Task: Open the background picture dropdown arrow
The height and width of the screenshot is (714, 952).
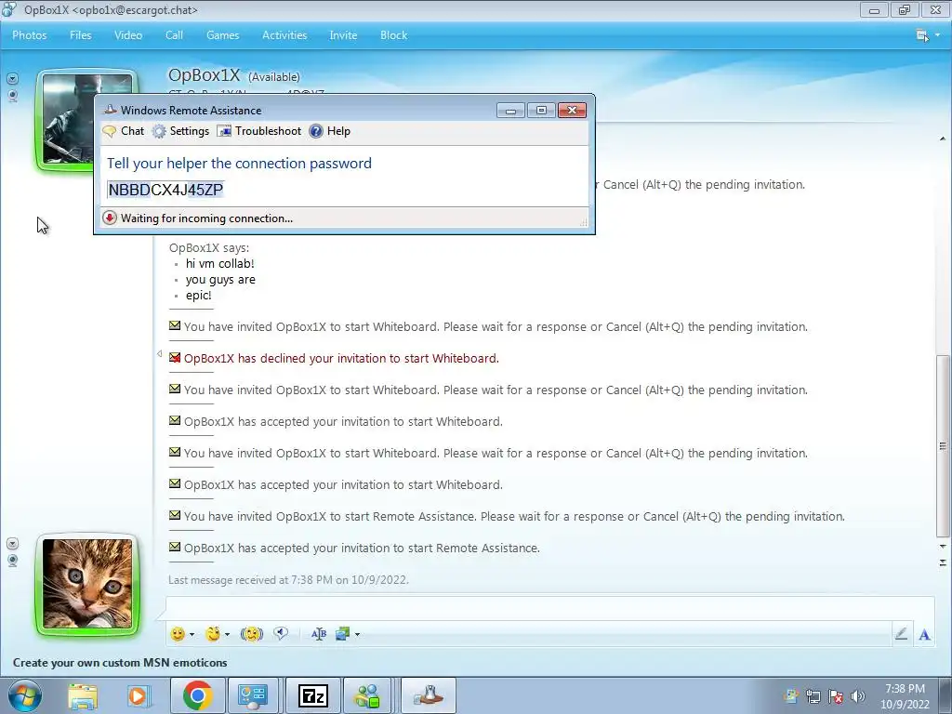Action: click(357, 634)
